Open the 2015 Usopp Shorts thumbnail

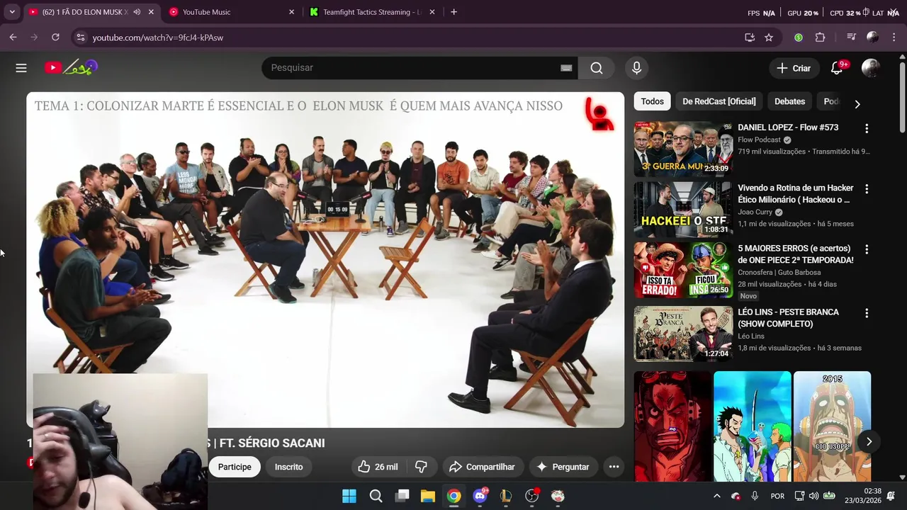point(832,426)
